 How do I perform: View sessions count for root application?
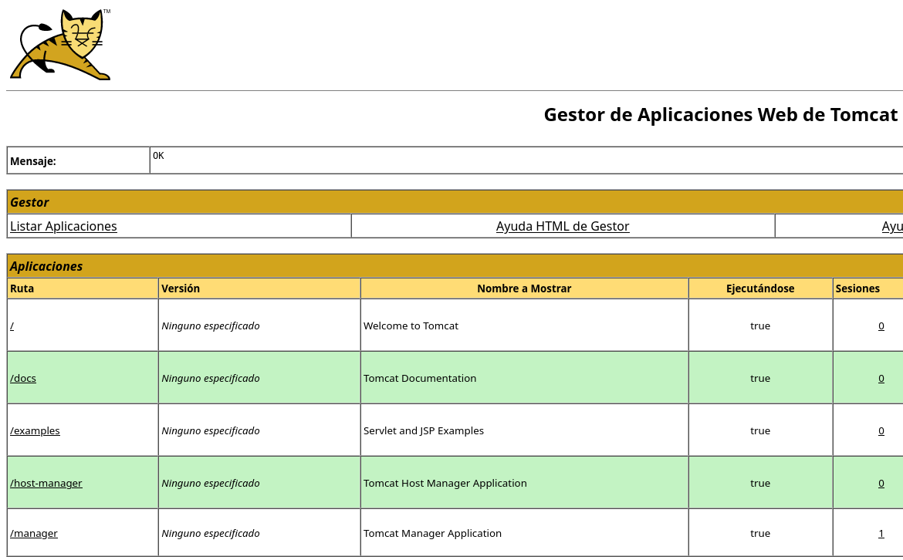pyautogui.click(x=881, y=326)
